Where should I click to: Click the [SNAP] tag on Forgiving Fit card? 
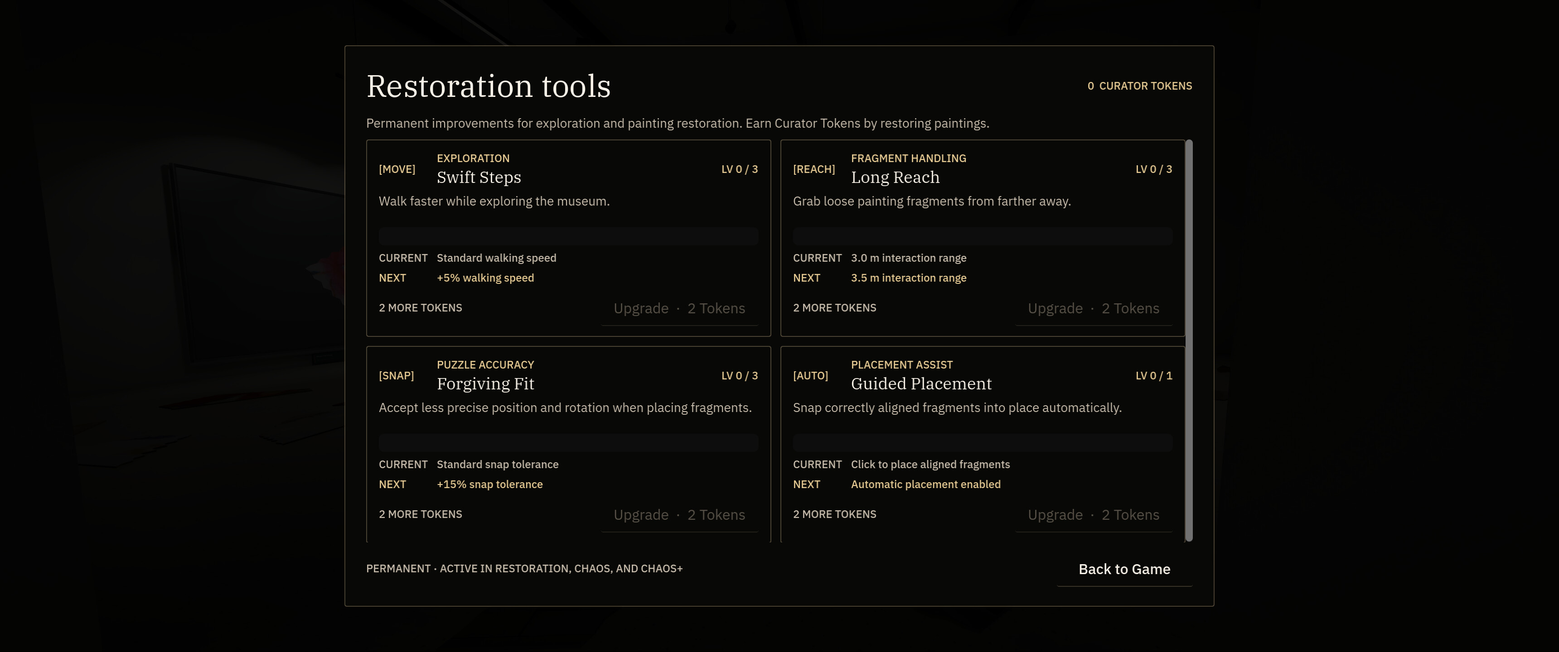tap(397, 376)
